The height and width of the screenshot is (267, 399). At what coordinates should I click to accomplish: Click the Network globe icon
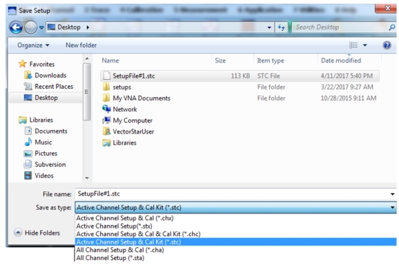pos(106,109)
